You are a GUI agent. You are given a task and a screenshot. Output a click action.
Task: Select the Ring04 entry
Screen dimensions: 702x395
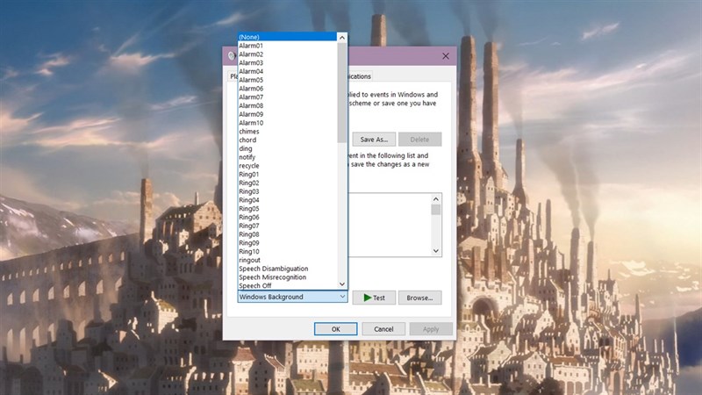(288, 200)
